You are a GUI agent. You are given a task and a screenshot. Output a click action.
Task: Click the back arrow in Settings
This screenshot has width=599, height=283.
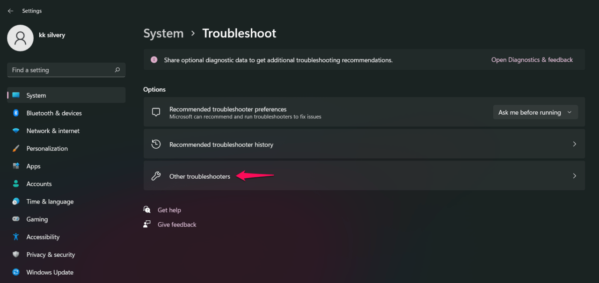[x=10, y=11]
